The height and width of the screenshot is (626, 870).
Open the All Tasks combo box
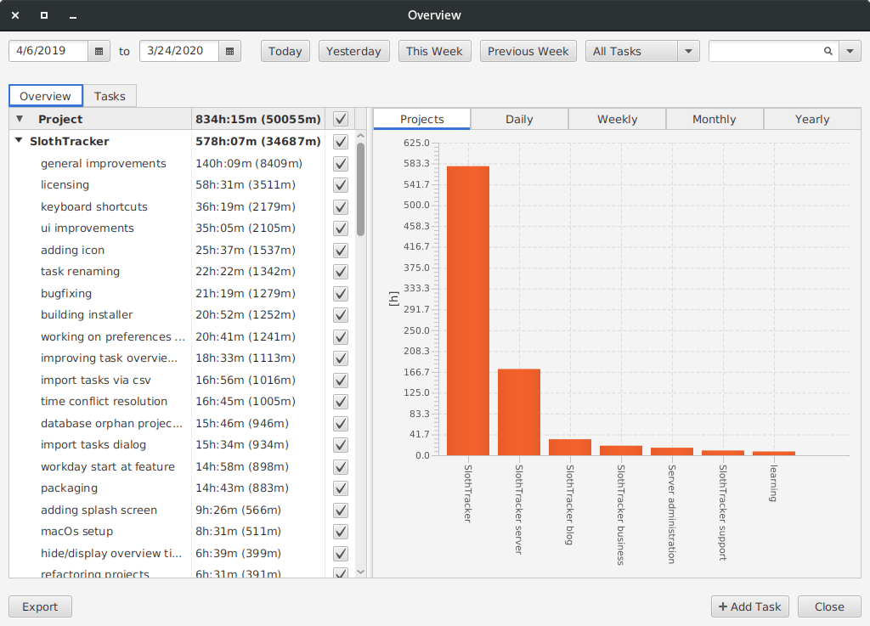pos(642,51)
